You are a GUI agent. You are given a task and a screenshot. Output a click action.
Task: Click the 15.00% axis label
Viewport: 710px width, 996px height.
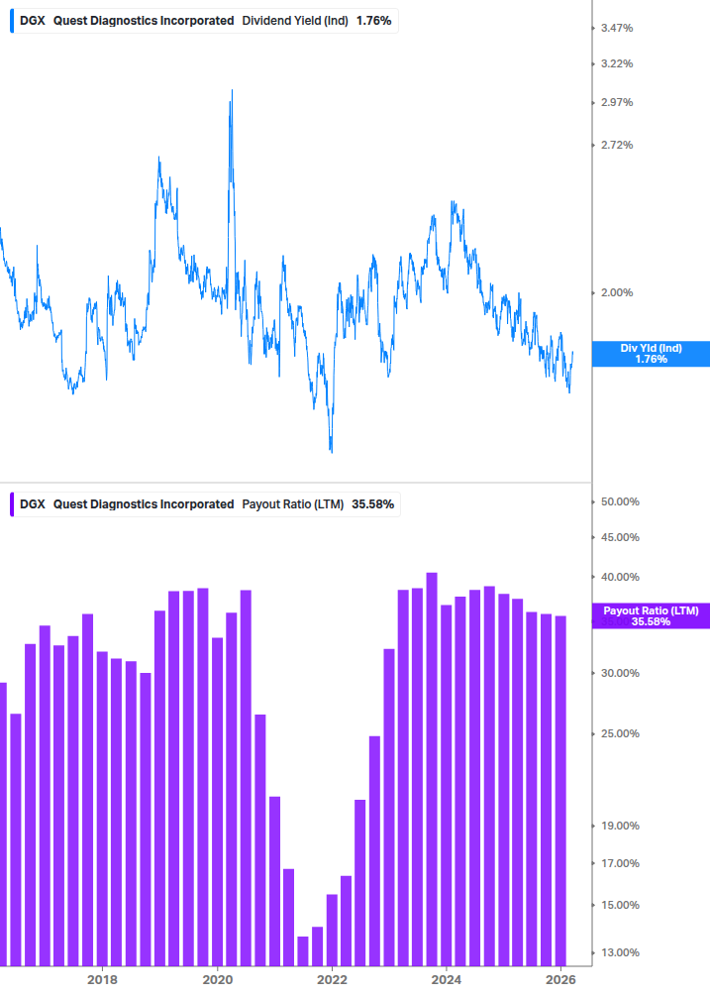620,905
